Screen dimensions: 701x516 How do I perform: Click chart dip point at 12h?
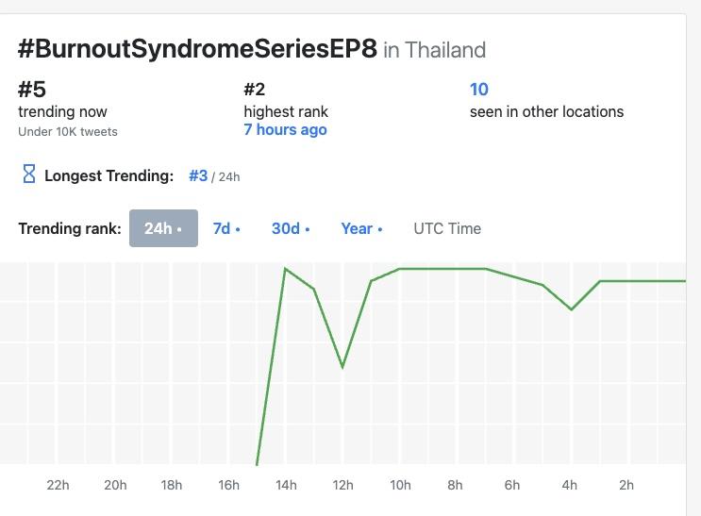point(342,367)
